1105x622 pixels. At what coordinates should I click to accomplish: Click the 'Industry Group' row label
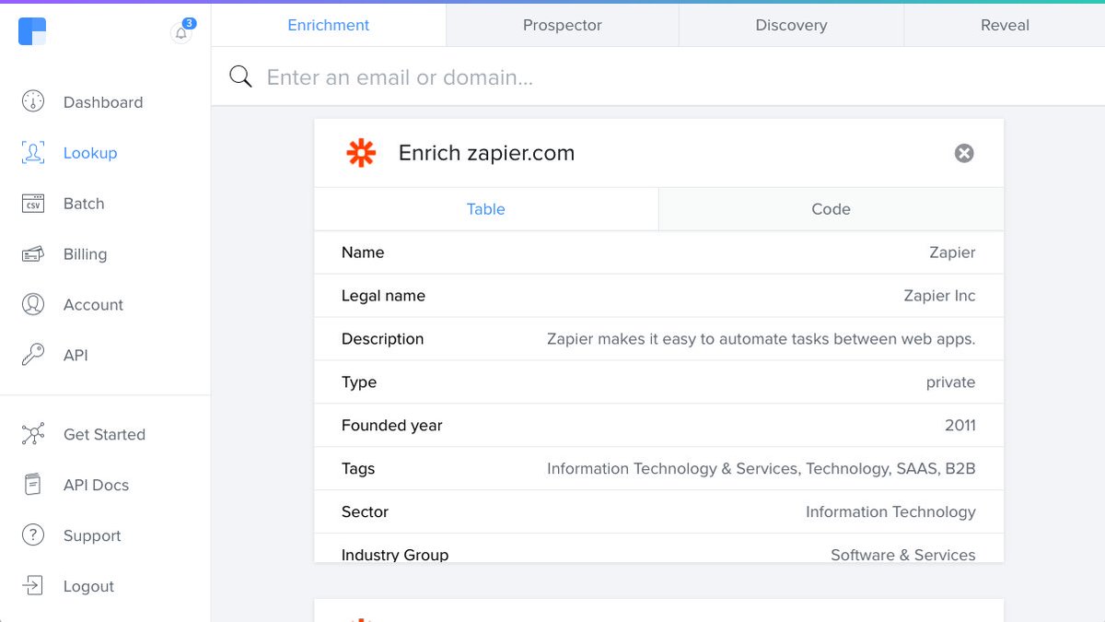pyautogui.click(x=394, y=555)
